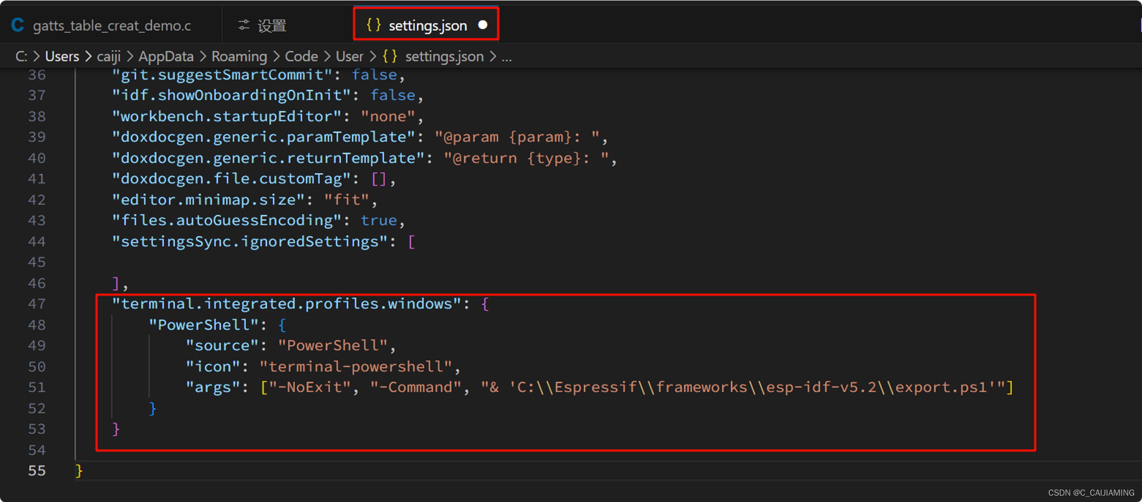Viewport: 1142px width, 502px height.
Task: Click "doxdocgen.generic.returnTemplate" key
Action: (268, 158)
